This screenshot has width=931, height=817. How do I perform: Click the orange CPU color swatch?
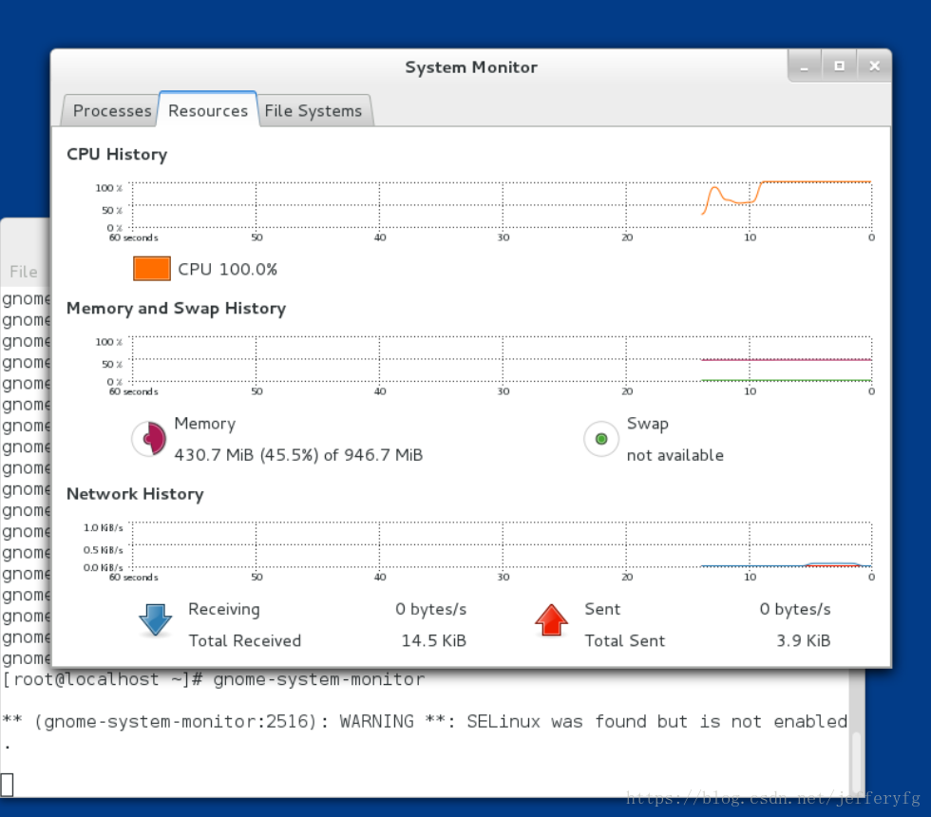tap(152, 268)
